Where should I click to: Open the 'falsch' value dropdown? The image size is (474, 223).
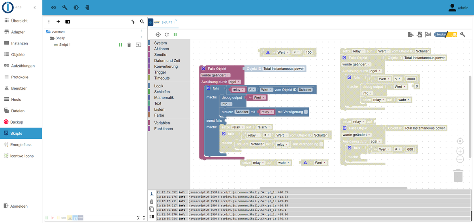coord(263,127)
